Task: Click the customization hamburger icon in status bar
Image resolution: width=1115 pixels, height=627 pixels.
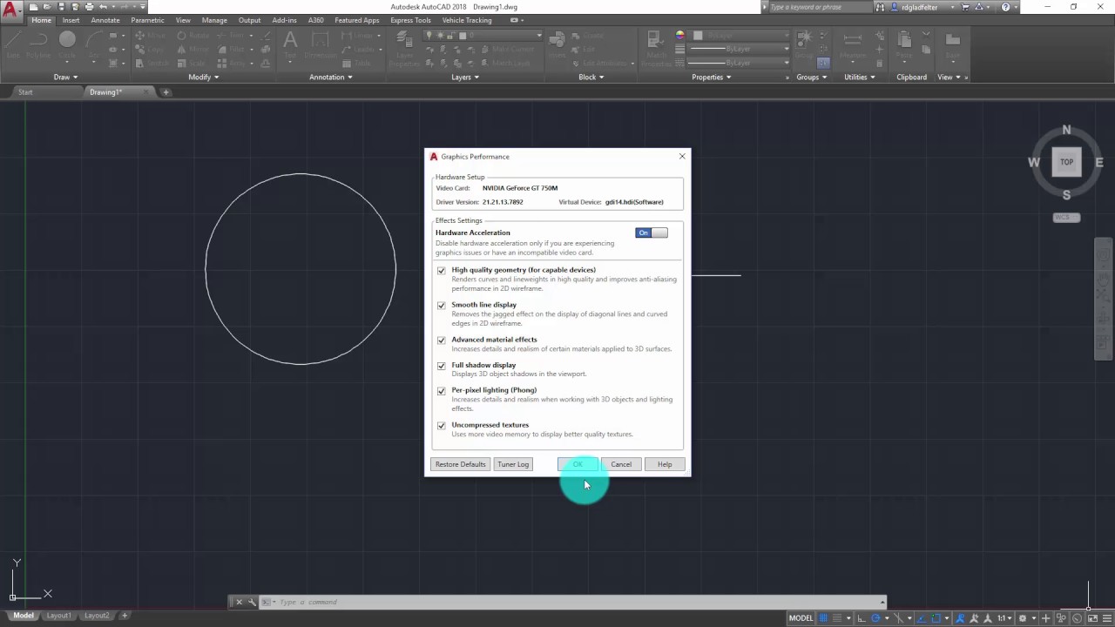Action: tap(1107, 618)
